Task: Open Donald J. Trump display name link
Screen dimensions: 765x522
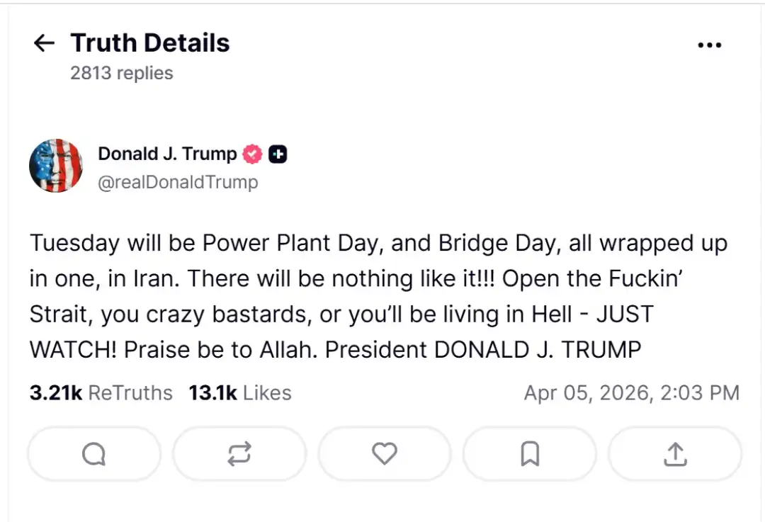Action: [167, 154]
